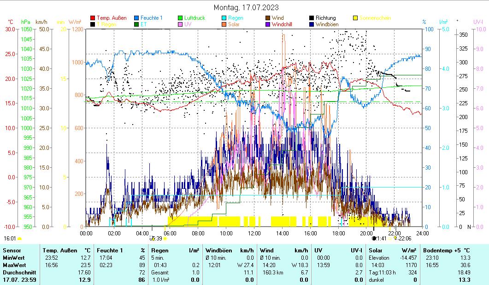Click the red Temp. Außen legend swatch
The width and height of the screenshot is (489, 285).
pyautogui.click(x=93, y=18)
